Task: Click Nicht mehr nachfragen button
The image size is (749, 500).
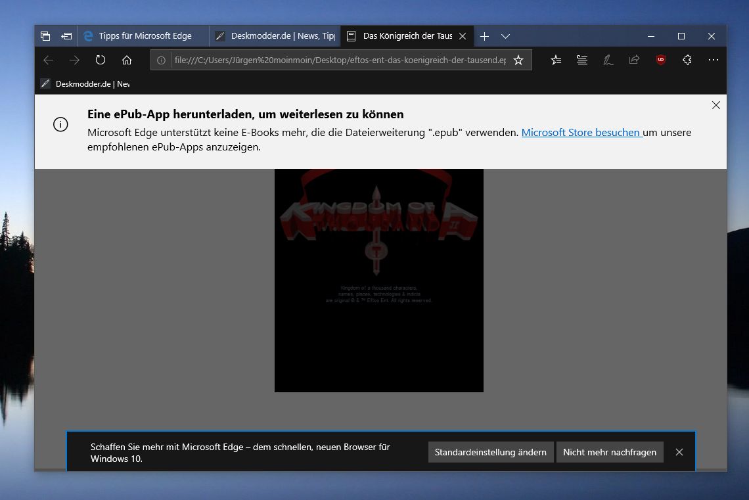Action: 610,452
